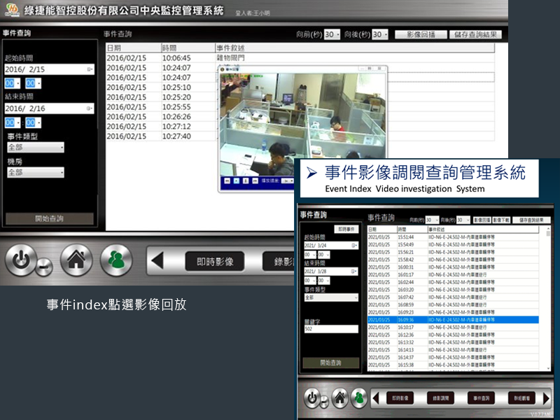Pause the video in the popup player

[246, 181]
